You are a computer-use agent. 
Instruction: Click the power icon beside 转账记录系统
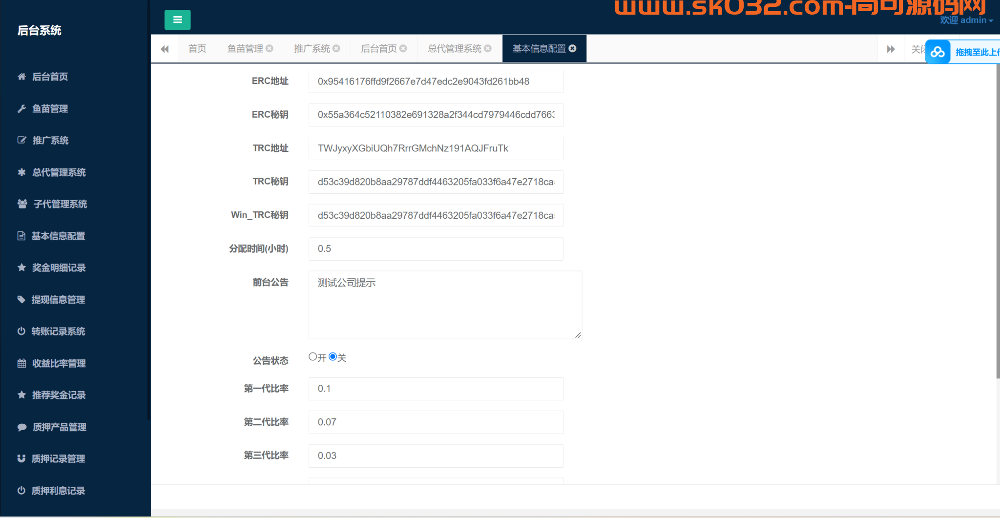(x=21, y=331)
